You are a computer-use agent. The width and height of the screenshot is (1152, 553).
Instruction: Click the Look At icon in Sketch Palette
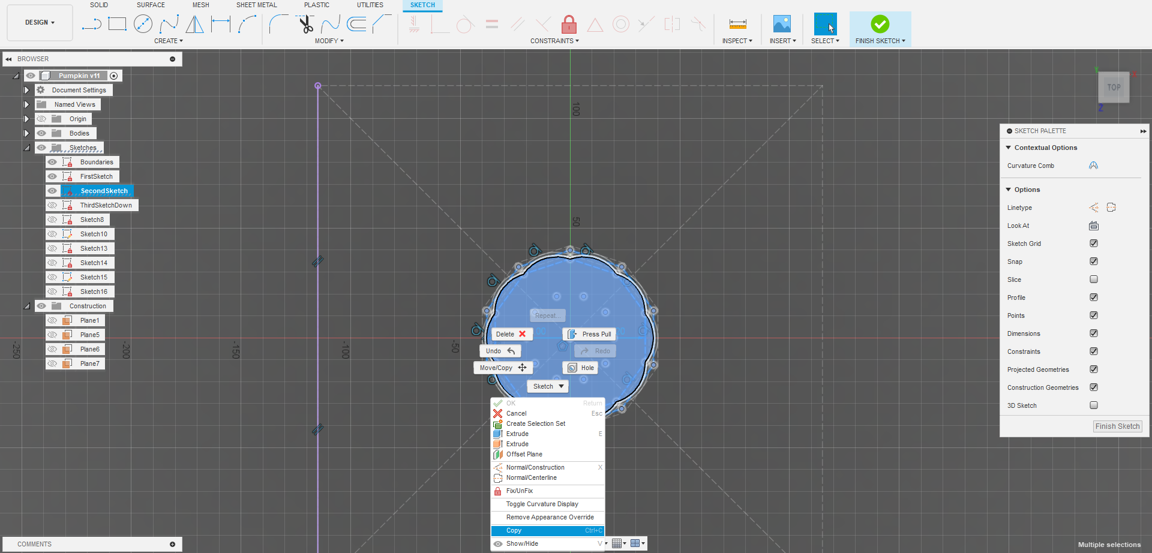coord(1093,226)
